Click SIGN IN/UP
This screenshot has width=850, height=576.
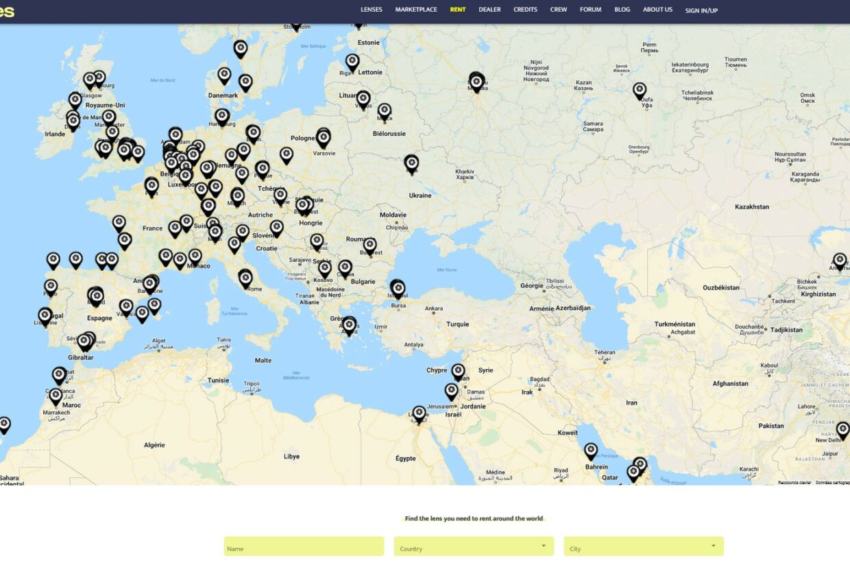(701, 10)
